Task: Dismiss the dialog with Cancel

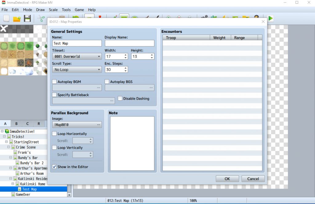Action: tap(253, 178)
